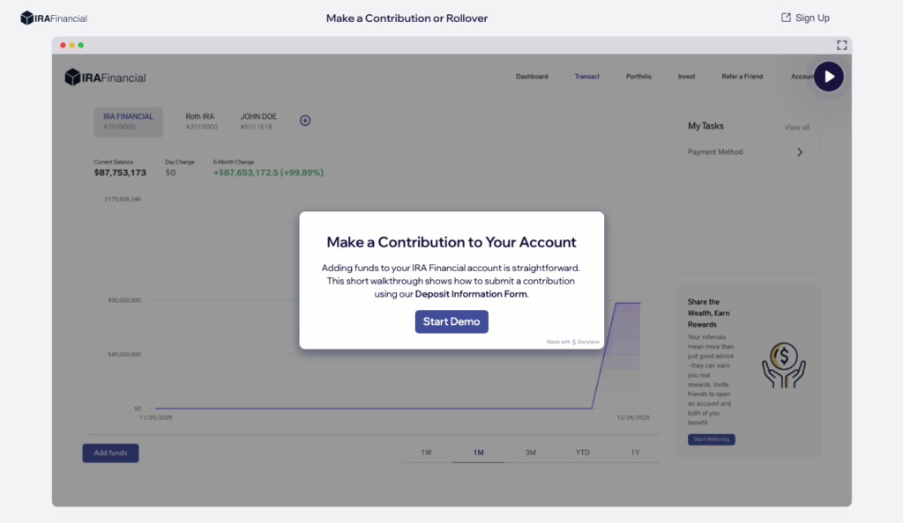Open the Transact menu item

pos(586,77)
